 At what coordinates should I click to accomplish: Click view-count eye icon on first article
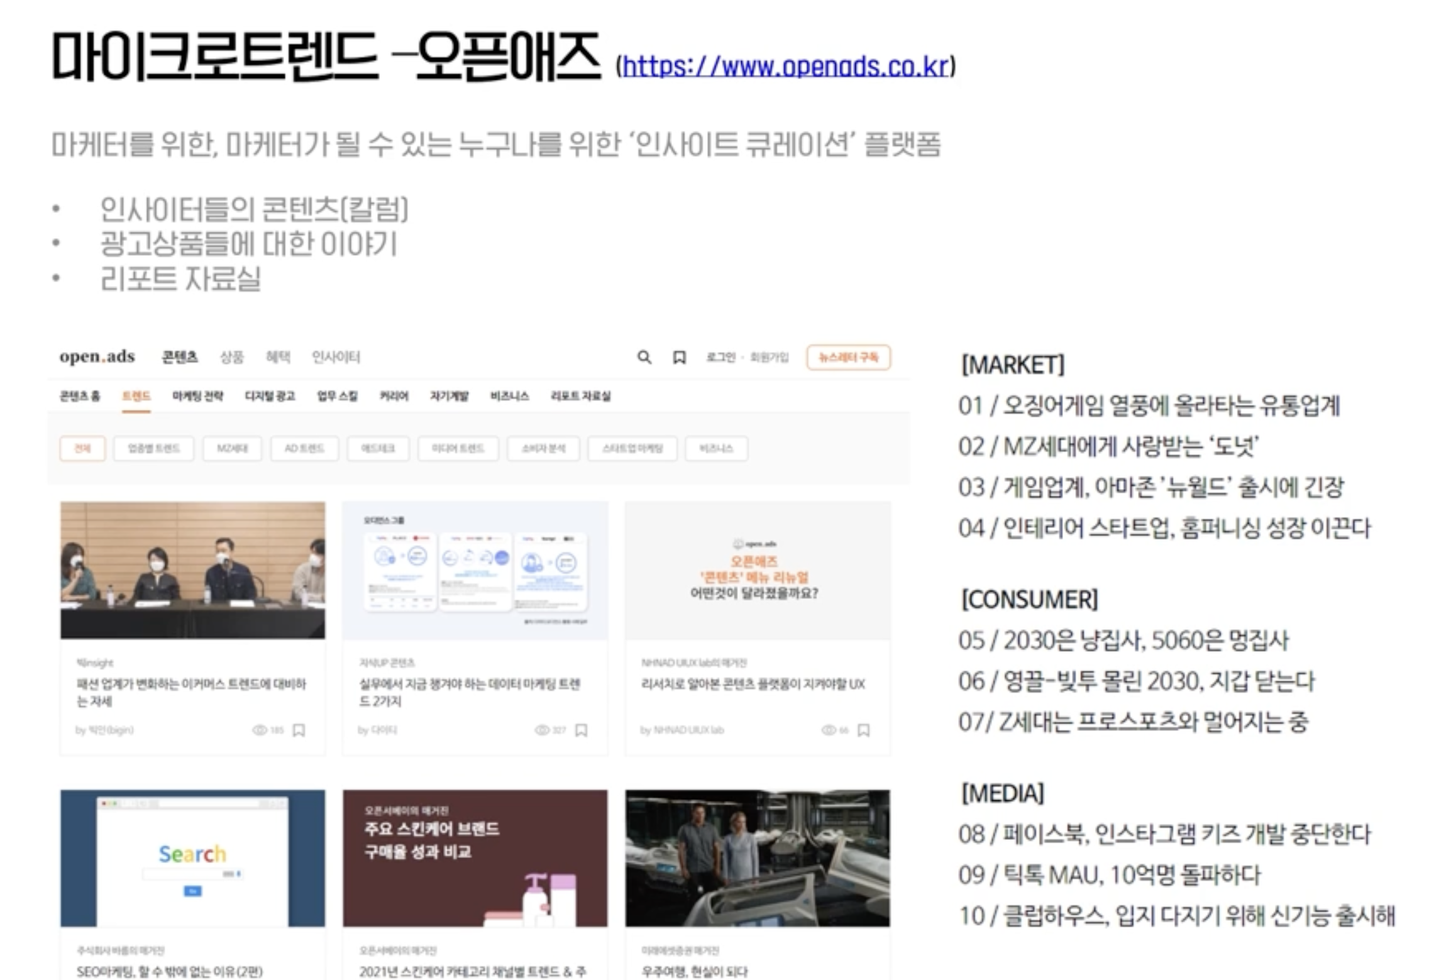tap(259, 730)
